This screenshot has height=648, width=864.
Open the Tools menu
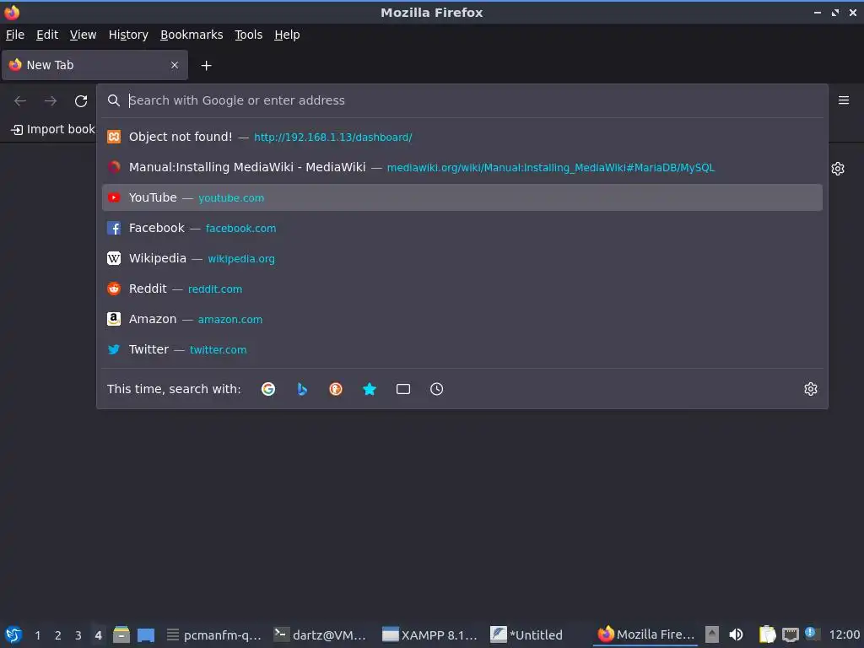(x=249, y=35)
